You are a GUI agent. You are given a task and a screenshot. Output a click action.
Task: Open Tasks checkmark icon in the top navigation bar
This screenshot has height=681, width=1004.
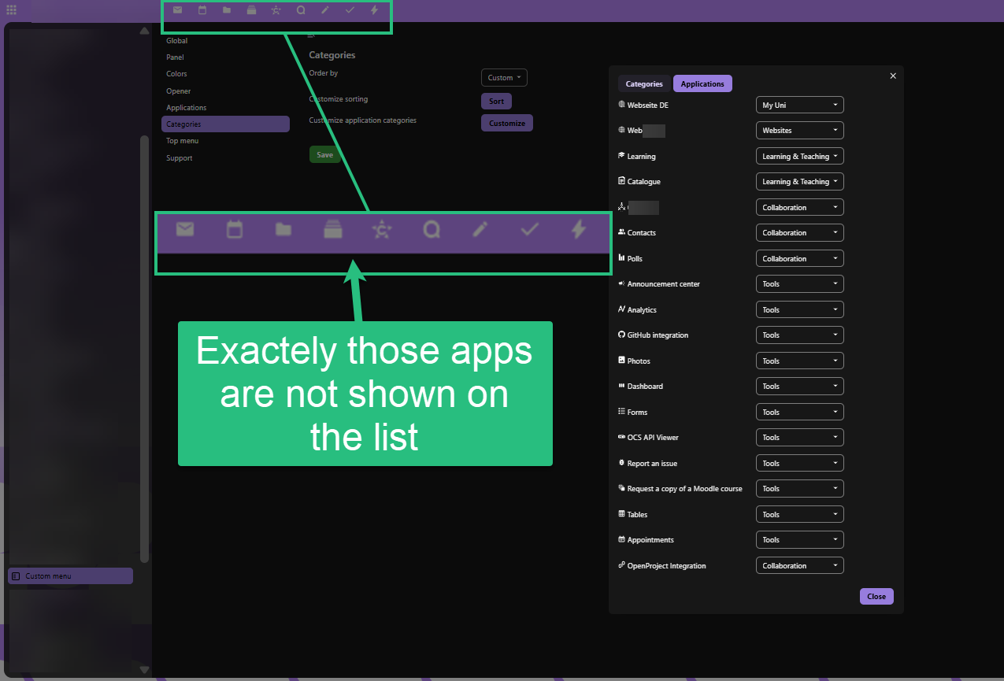coord(350,10)
